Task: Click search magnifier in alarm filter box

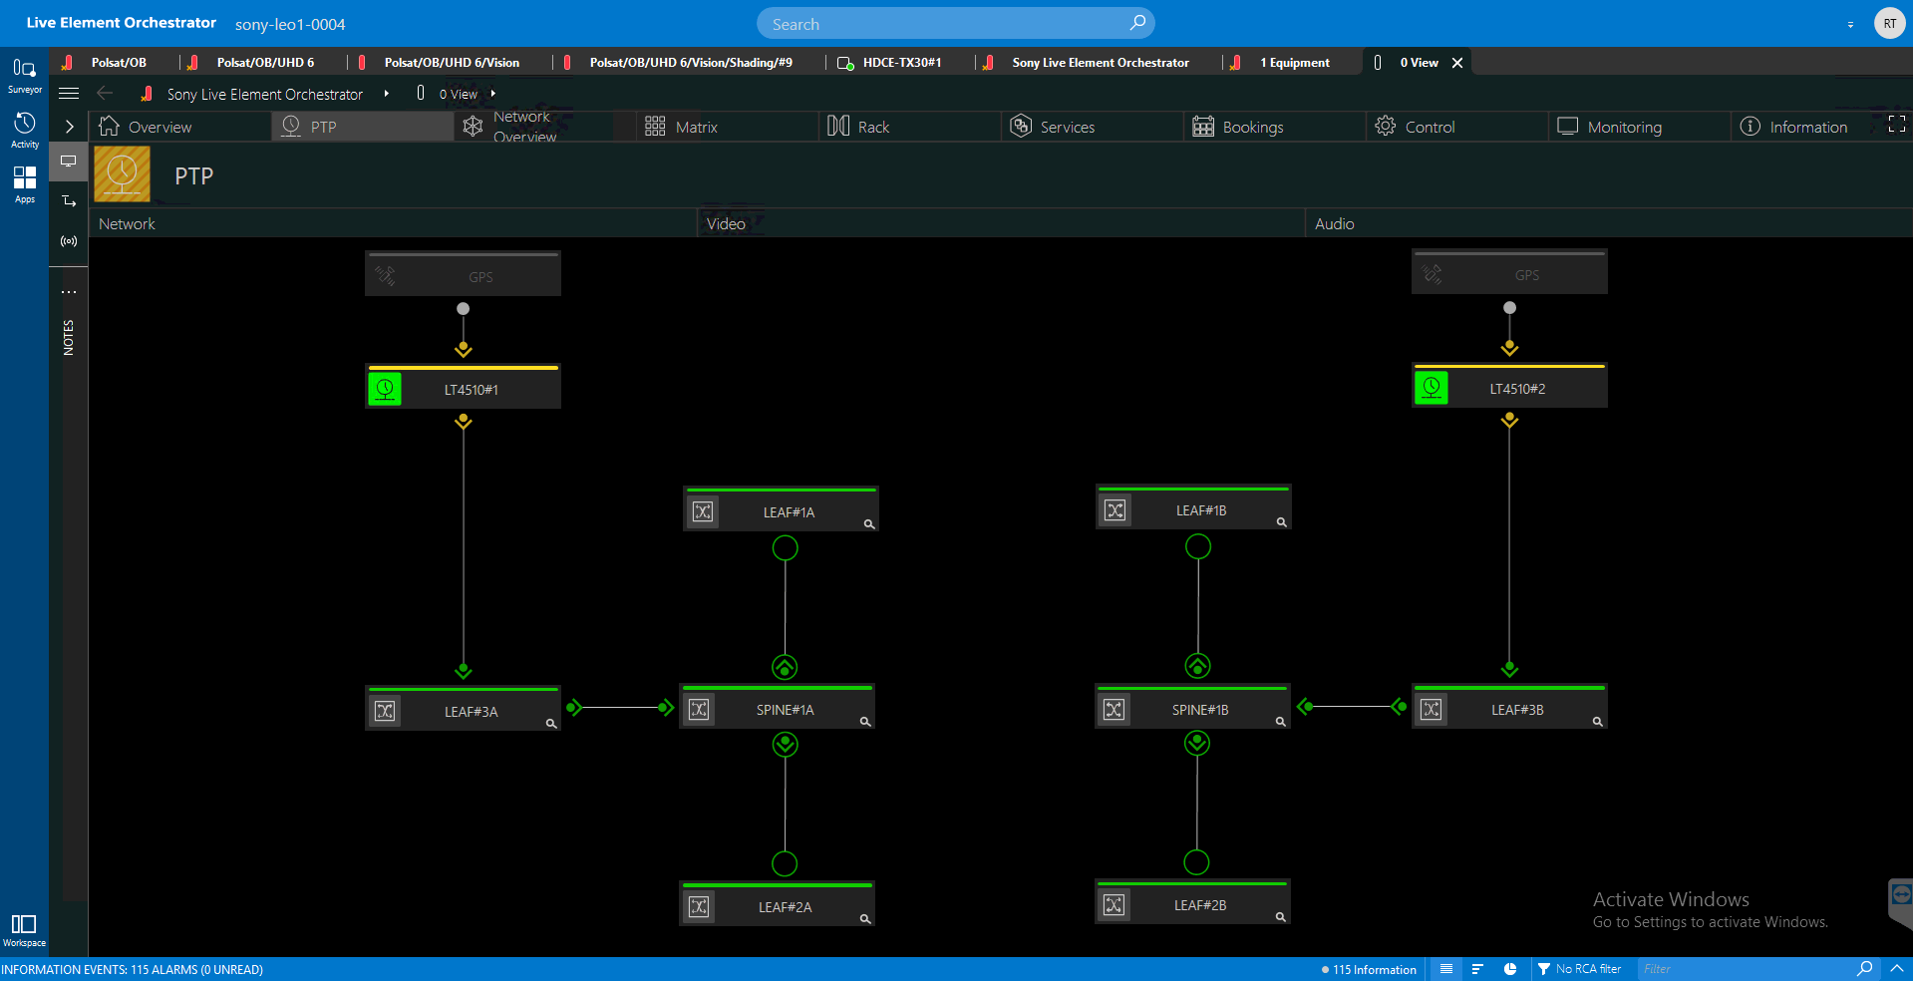Action: pos(1865,968)
